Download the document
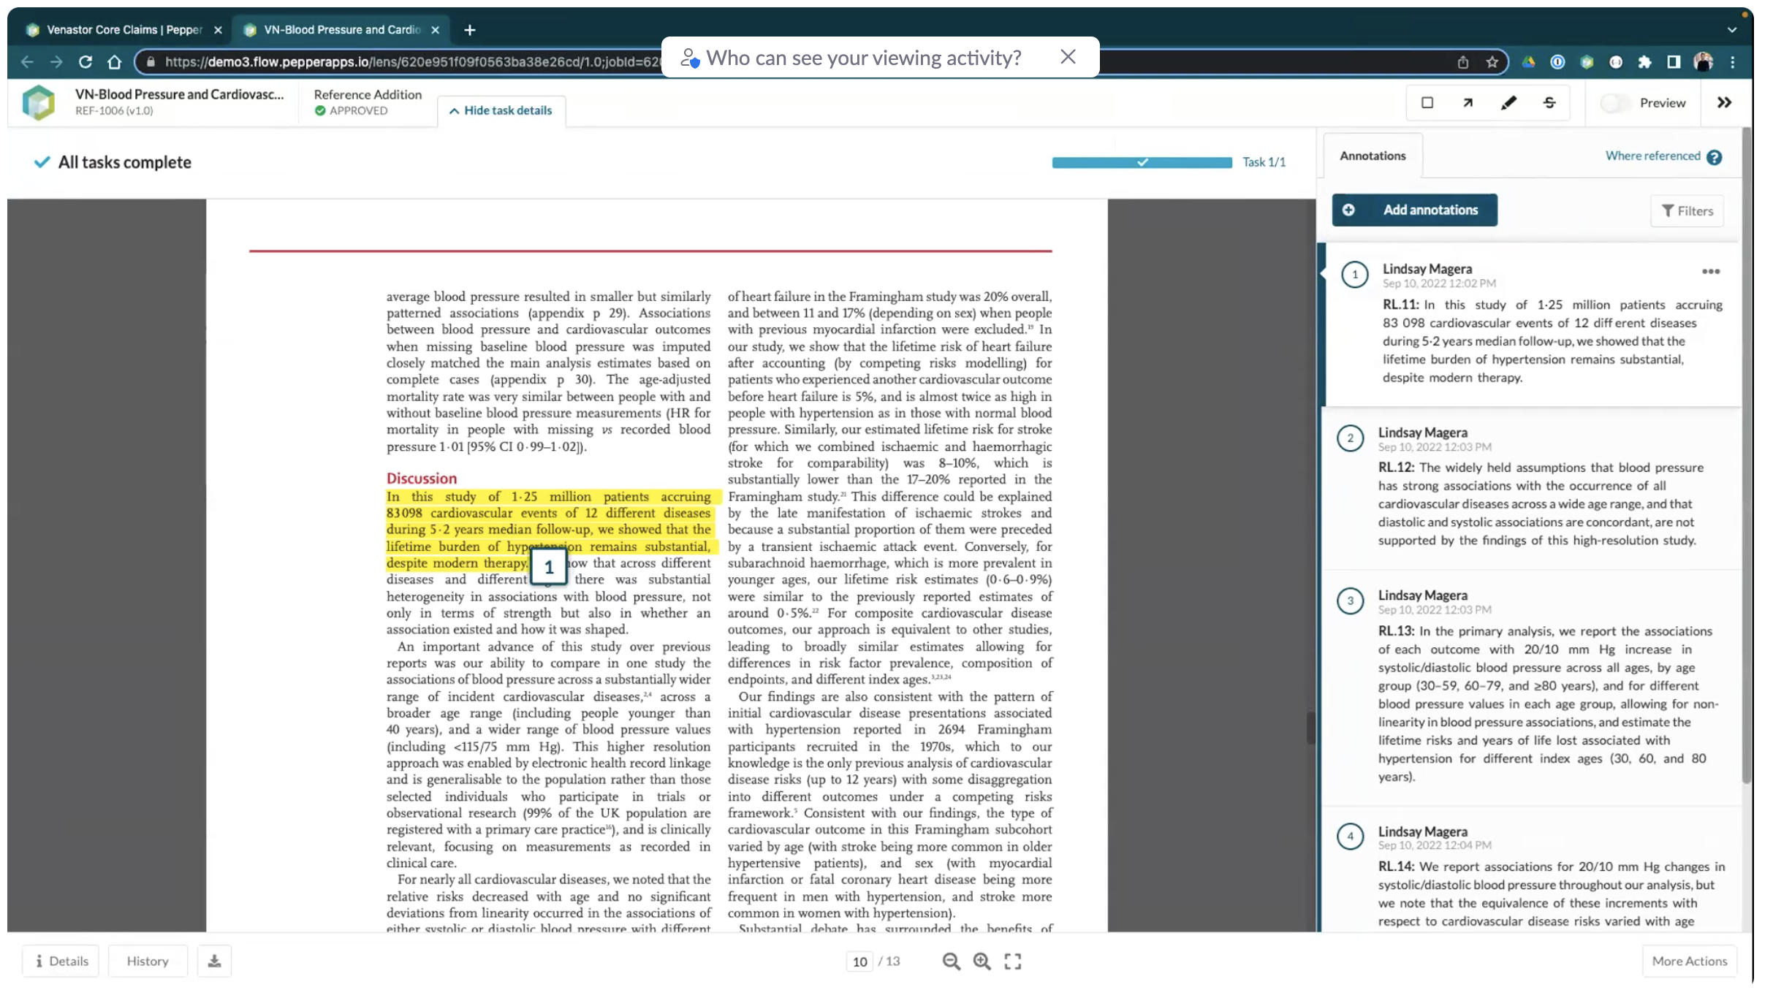Image resolution: width=1773 pixels, height=998 pixels. tap(214, 961)
